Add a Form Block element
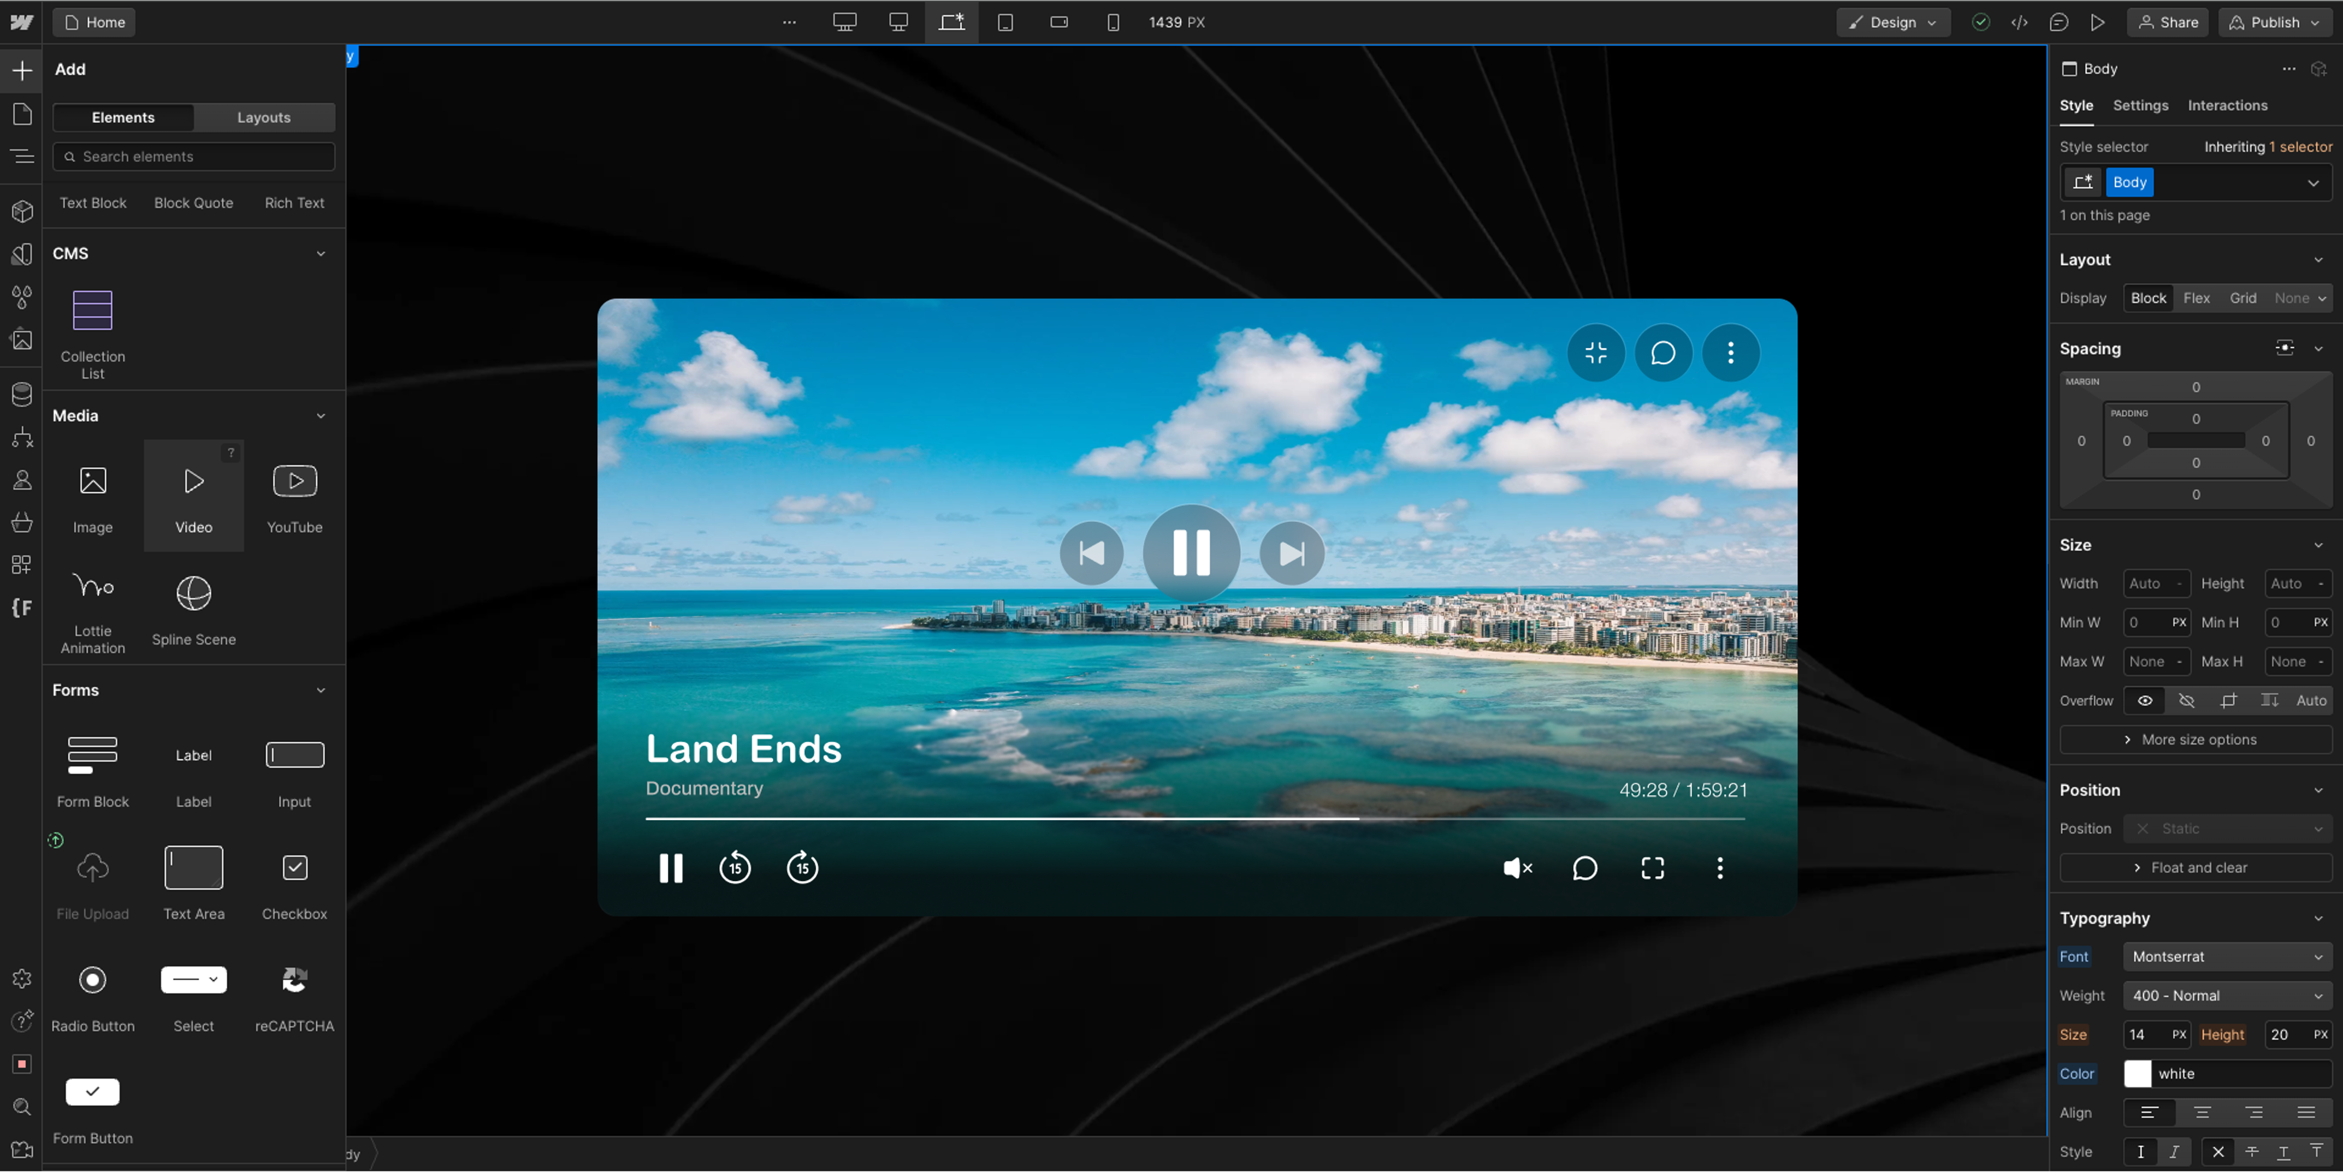This screenshot has height=1173, width=2343. pyautogui.click(x=93, y=771)
